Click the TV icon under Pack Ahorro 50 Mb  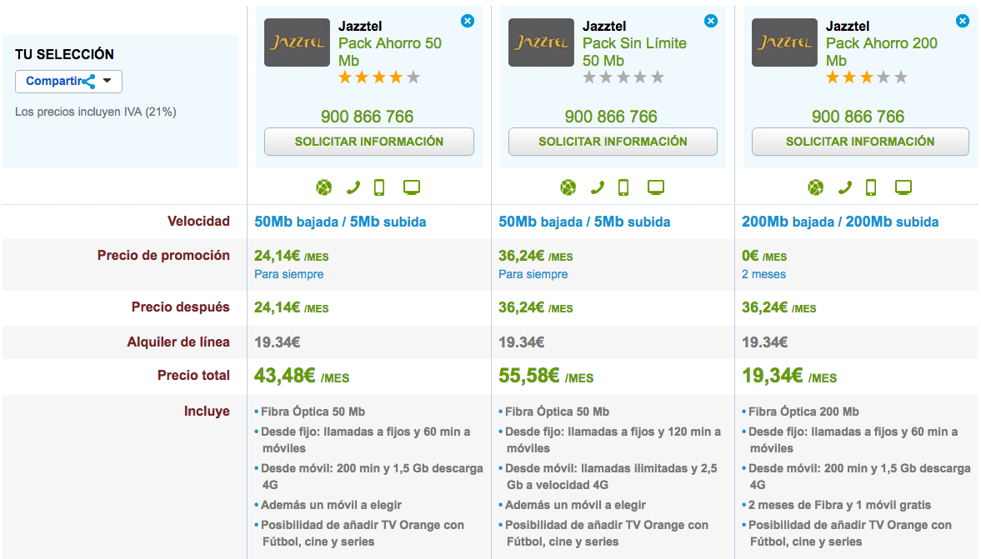[x=412, y=187]
